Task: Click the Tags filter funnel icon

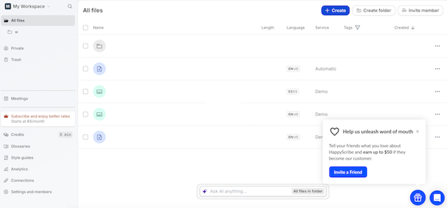Action: point(358,27)
